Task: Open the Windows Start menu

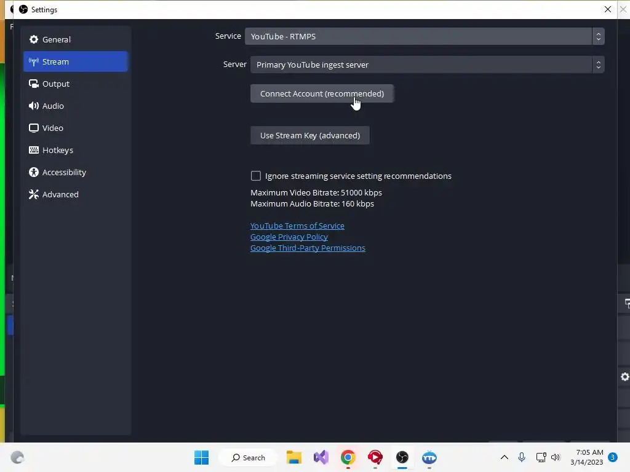Action: coord(201,457)
